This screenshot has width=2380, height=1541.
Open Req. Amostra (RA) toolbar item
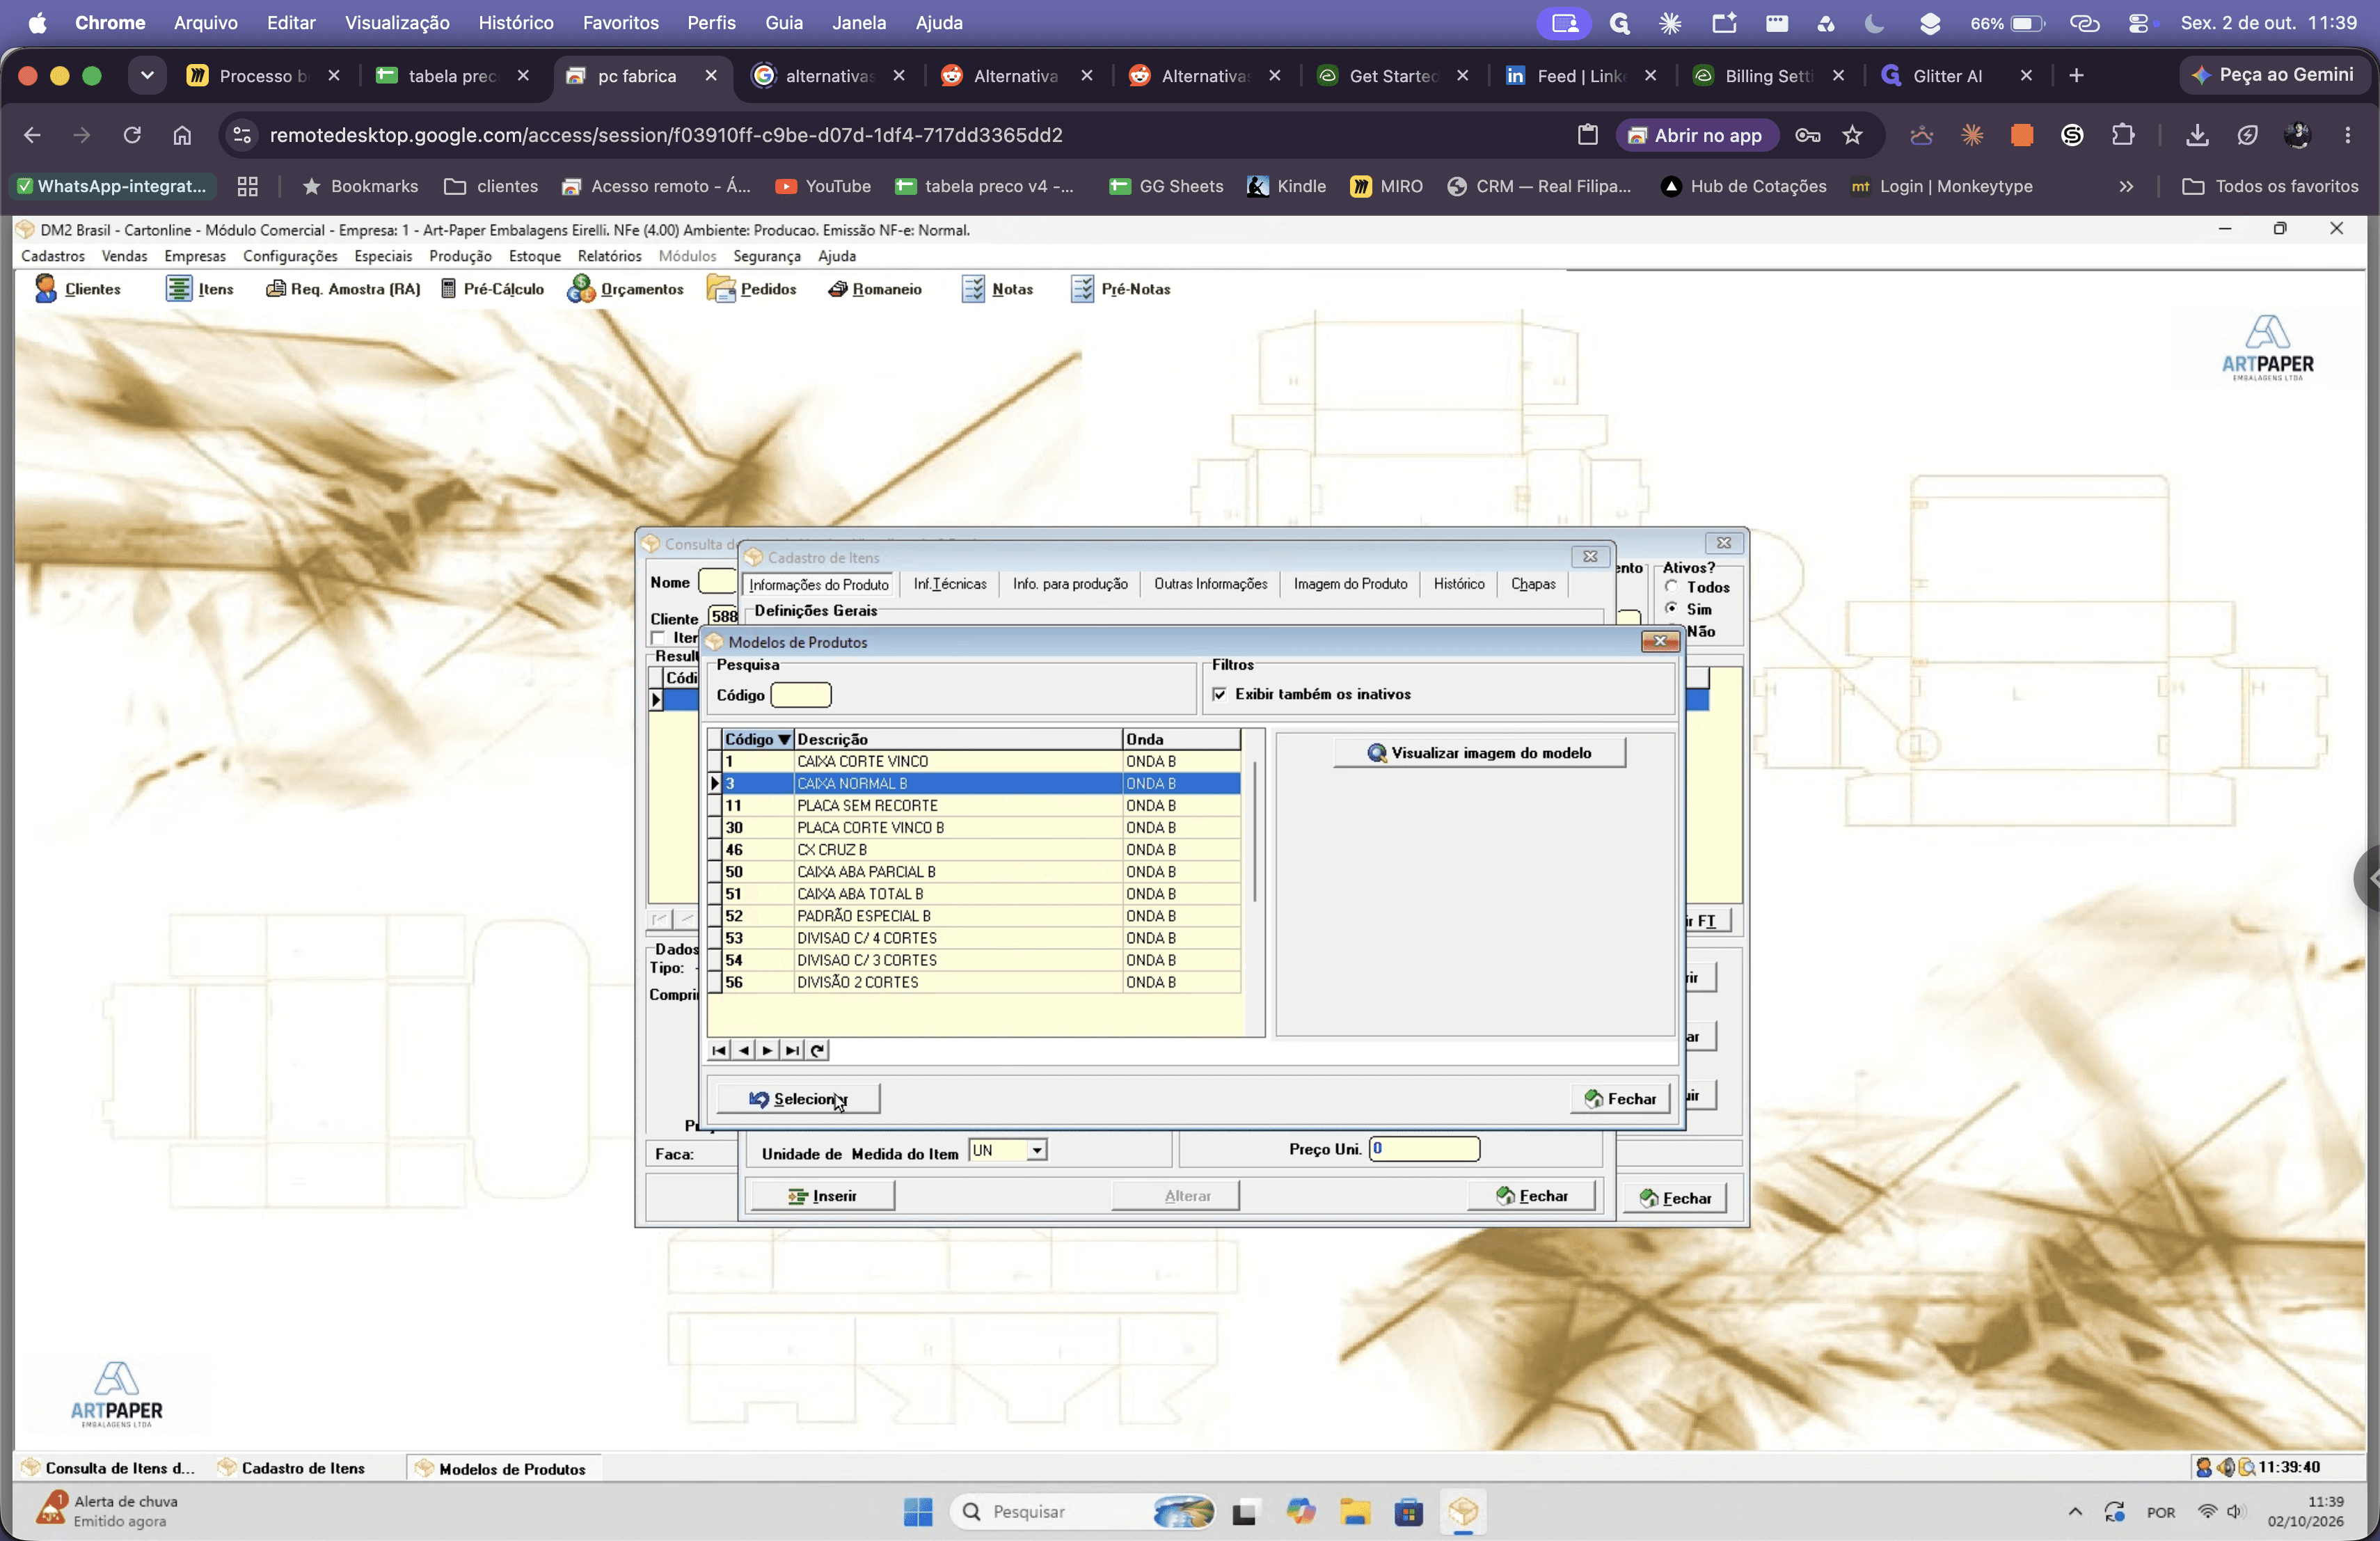(x=343, y=289)
